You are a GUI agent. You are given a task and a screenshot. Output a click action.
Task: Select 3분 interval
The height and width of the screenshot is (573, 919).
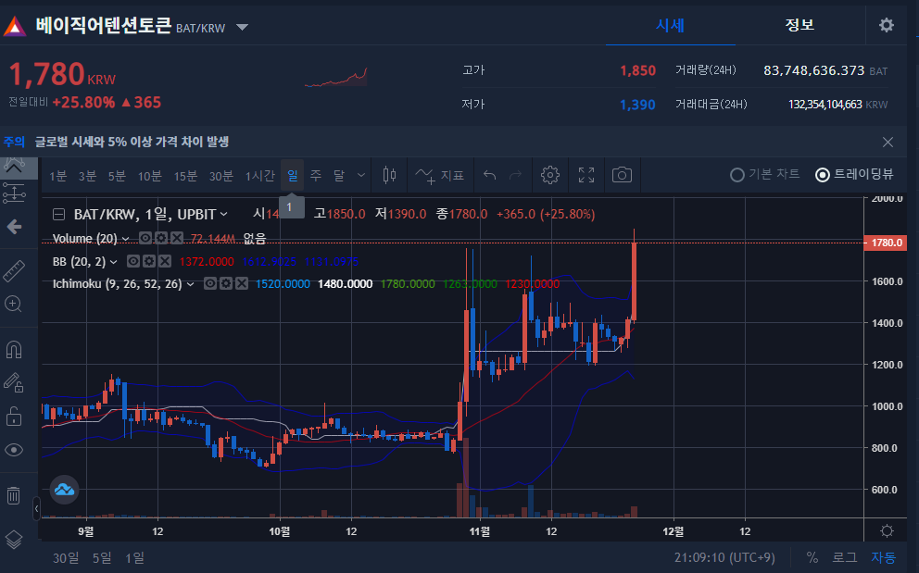point(87,176)
